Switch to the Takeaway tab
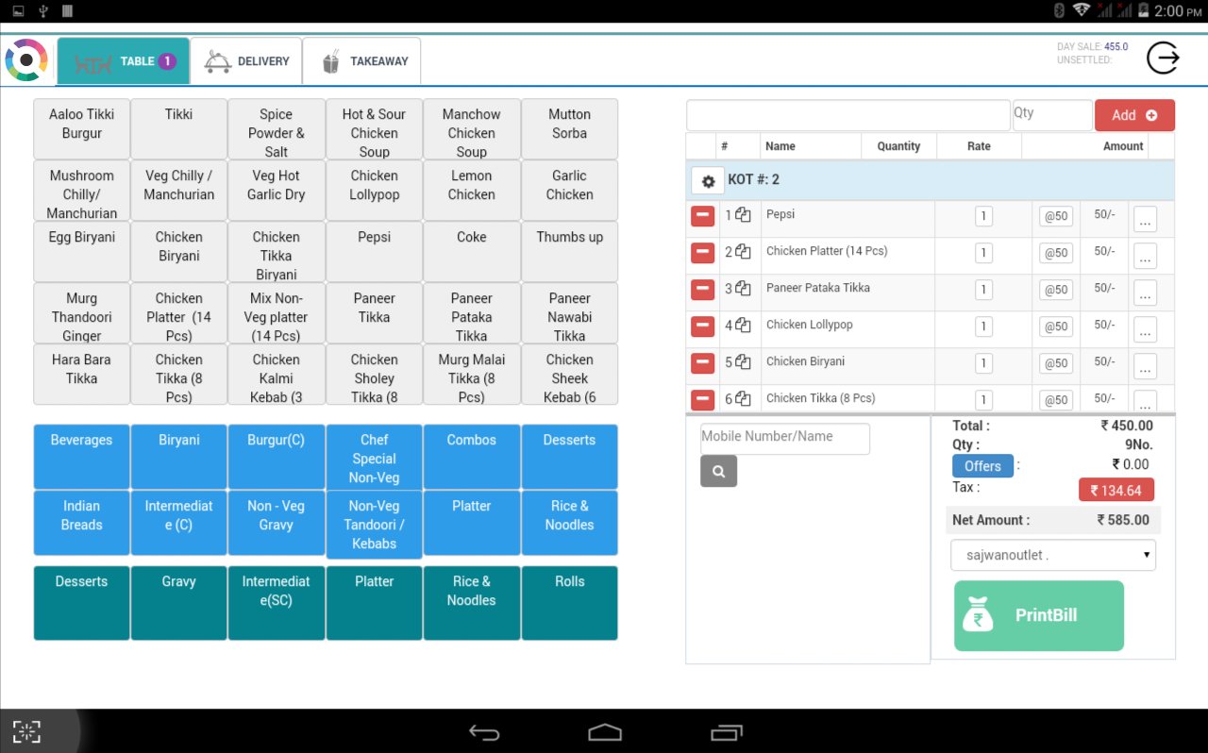The height and width of the screenshot is (753, 1208). pos(362,61)
